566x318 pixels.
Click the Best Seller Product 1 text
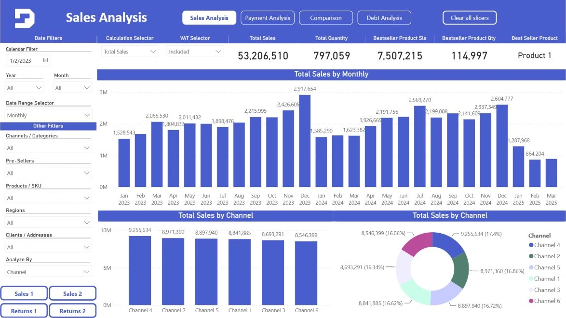[x=535, y=55]
